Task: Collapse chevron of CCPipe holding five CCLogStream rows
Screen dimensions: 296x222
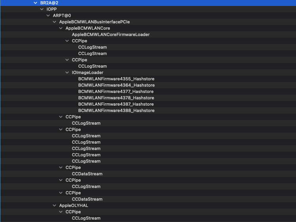Action: coord(61,129)
